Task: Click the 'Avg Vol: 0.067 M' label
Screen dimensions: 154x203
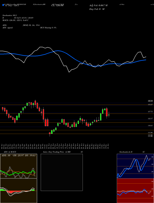Action: (98, 6)
